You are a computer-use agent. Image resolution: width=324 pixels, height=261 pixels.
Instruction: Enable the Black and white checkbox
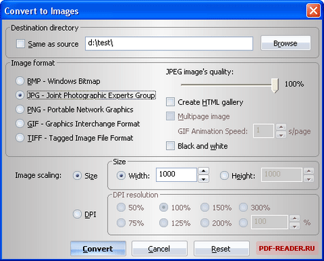(x=170, y=146)
